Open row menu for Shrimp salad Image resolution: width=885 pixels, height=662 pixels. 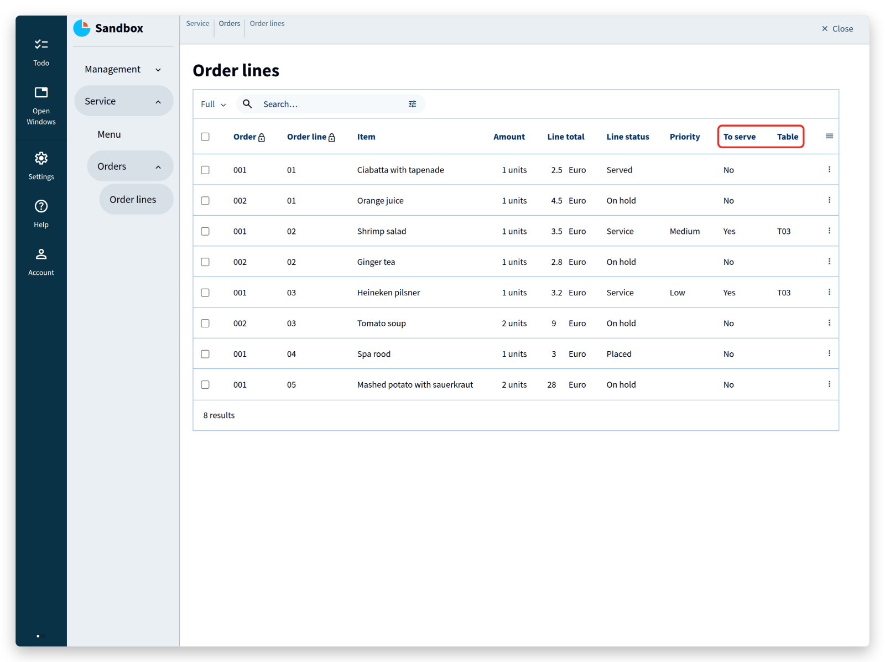coord(829,231)
